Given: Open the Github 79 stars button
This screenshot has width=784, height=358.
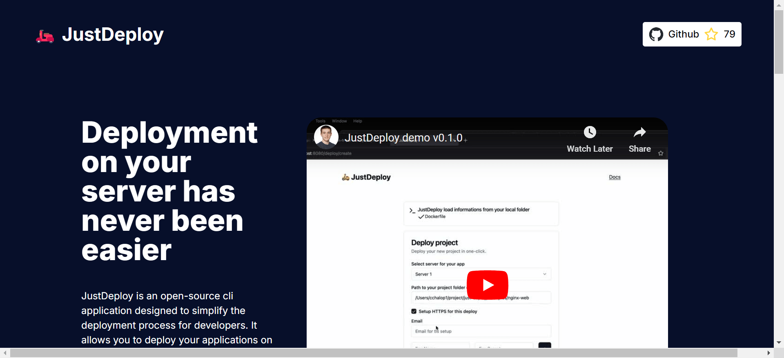Looking at the screenshot, I should pyautogui.click(x=692, y=34).
